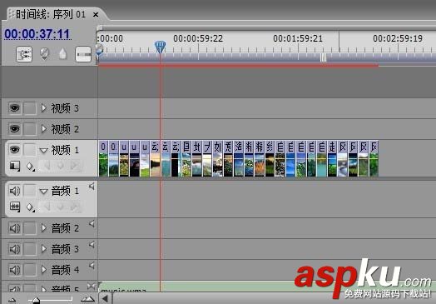Go to next keyframe on 视频 1
Viewport: 436px width, 304px height.
pos(74,166)
